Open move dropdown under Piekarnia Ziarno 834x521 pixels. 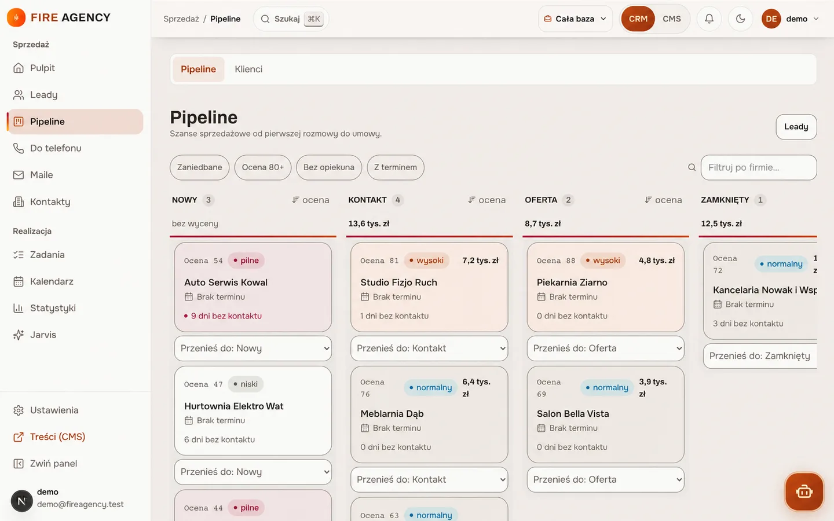click(606, 348)
